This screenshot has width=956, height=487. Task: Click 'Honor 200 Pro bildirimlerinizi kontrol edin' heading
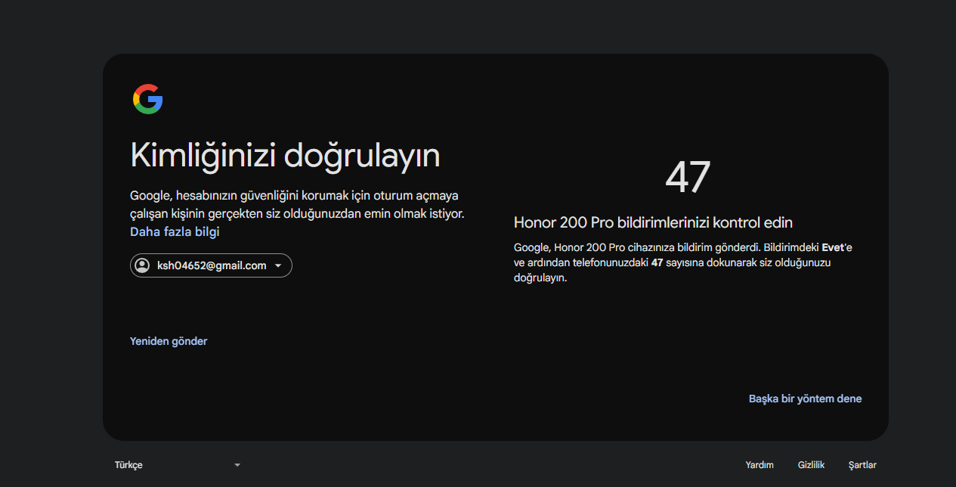653,222
